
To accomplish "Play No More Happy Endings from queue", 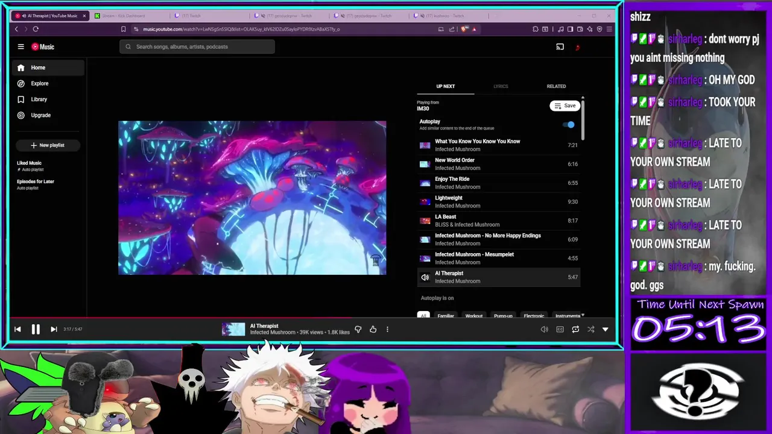I will coord(499,239).
